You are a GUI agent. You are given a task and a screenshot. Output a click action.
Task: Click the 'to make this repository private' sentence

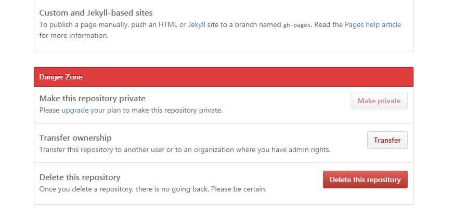pyautogui.click(x=173, y=110)
